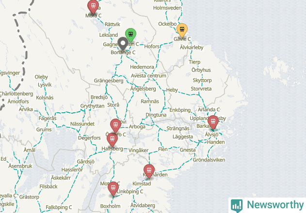This screenshot has height=213, width=306.
Task: Click the yellow train marker at Gävle C
Action: 182,30
